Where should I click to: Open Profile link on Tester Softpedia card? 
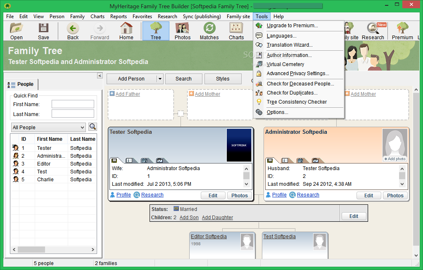click(124, 195)
